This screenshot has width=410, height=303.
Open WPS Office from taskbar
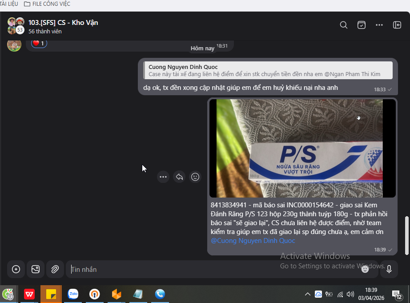tap(29, 294)
